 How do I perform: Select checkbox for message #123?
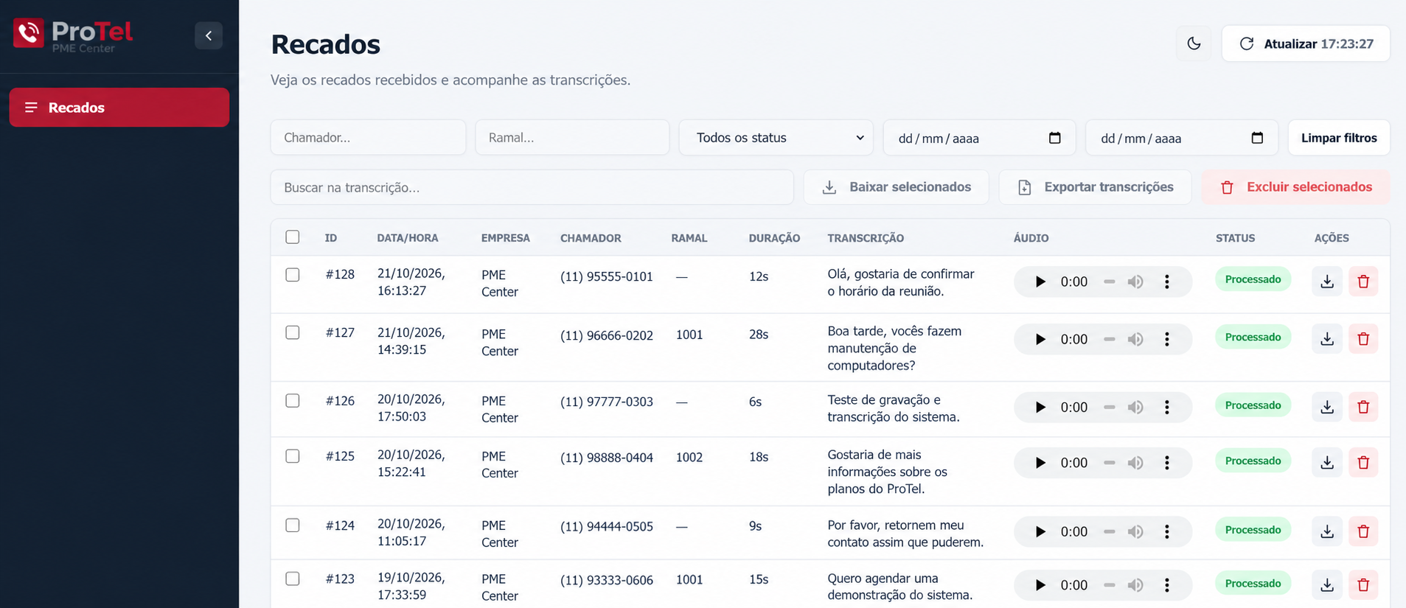[x=293, y=579]
